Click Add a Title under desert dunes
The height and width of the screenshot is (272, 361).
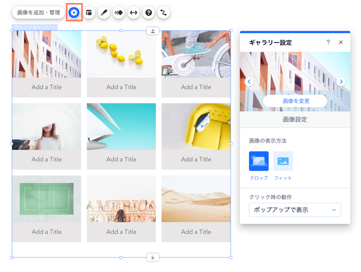[x=196, y=232]
